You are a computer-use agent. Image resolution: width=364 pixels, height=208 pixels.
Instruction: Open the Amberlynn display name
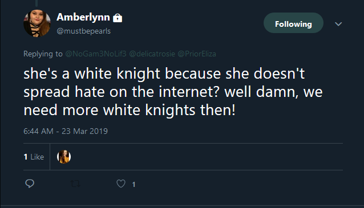[x=83, y=18]
